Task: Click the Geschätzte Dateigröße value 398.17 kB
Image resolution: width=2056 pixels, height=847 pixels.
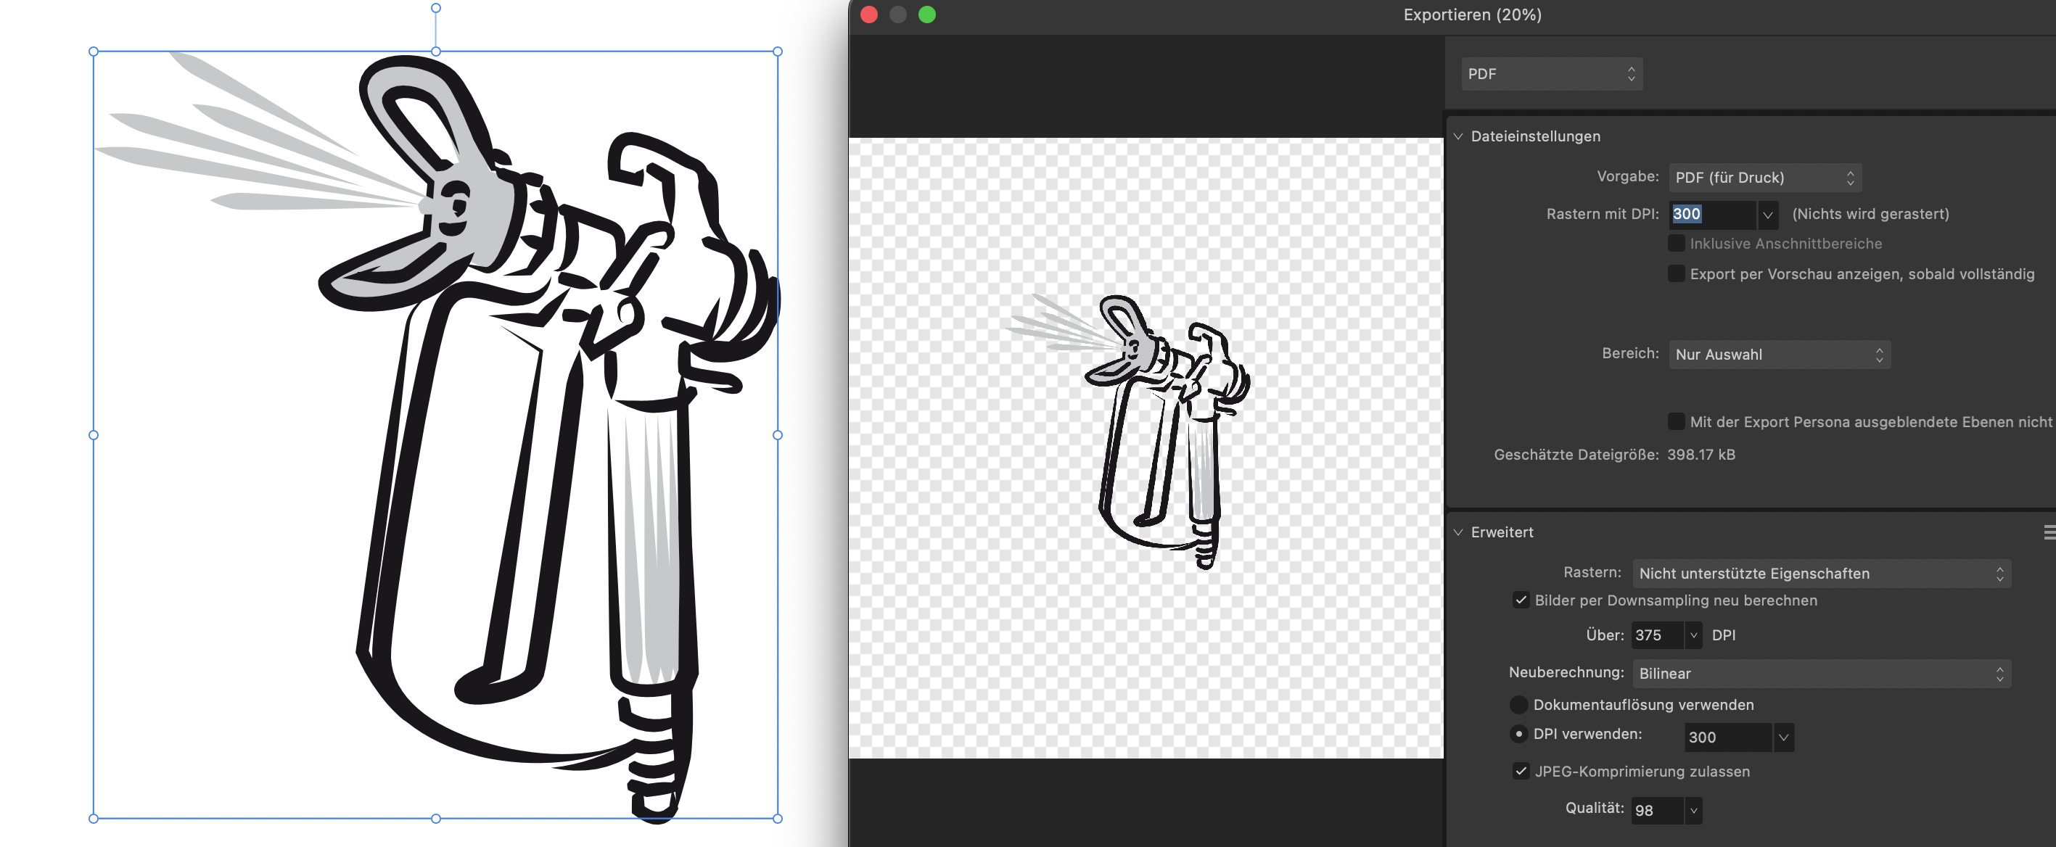Action: click(1701, 455)
